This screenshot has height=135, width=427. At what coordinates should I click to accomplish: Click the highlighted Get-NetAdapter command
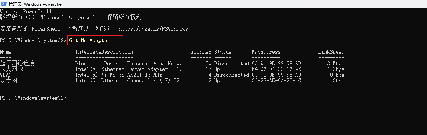pyautogui.click(x=90, y=40)
